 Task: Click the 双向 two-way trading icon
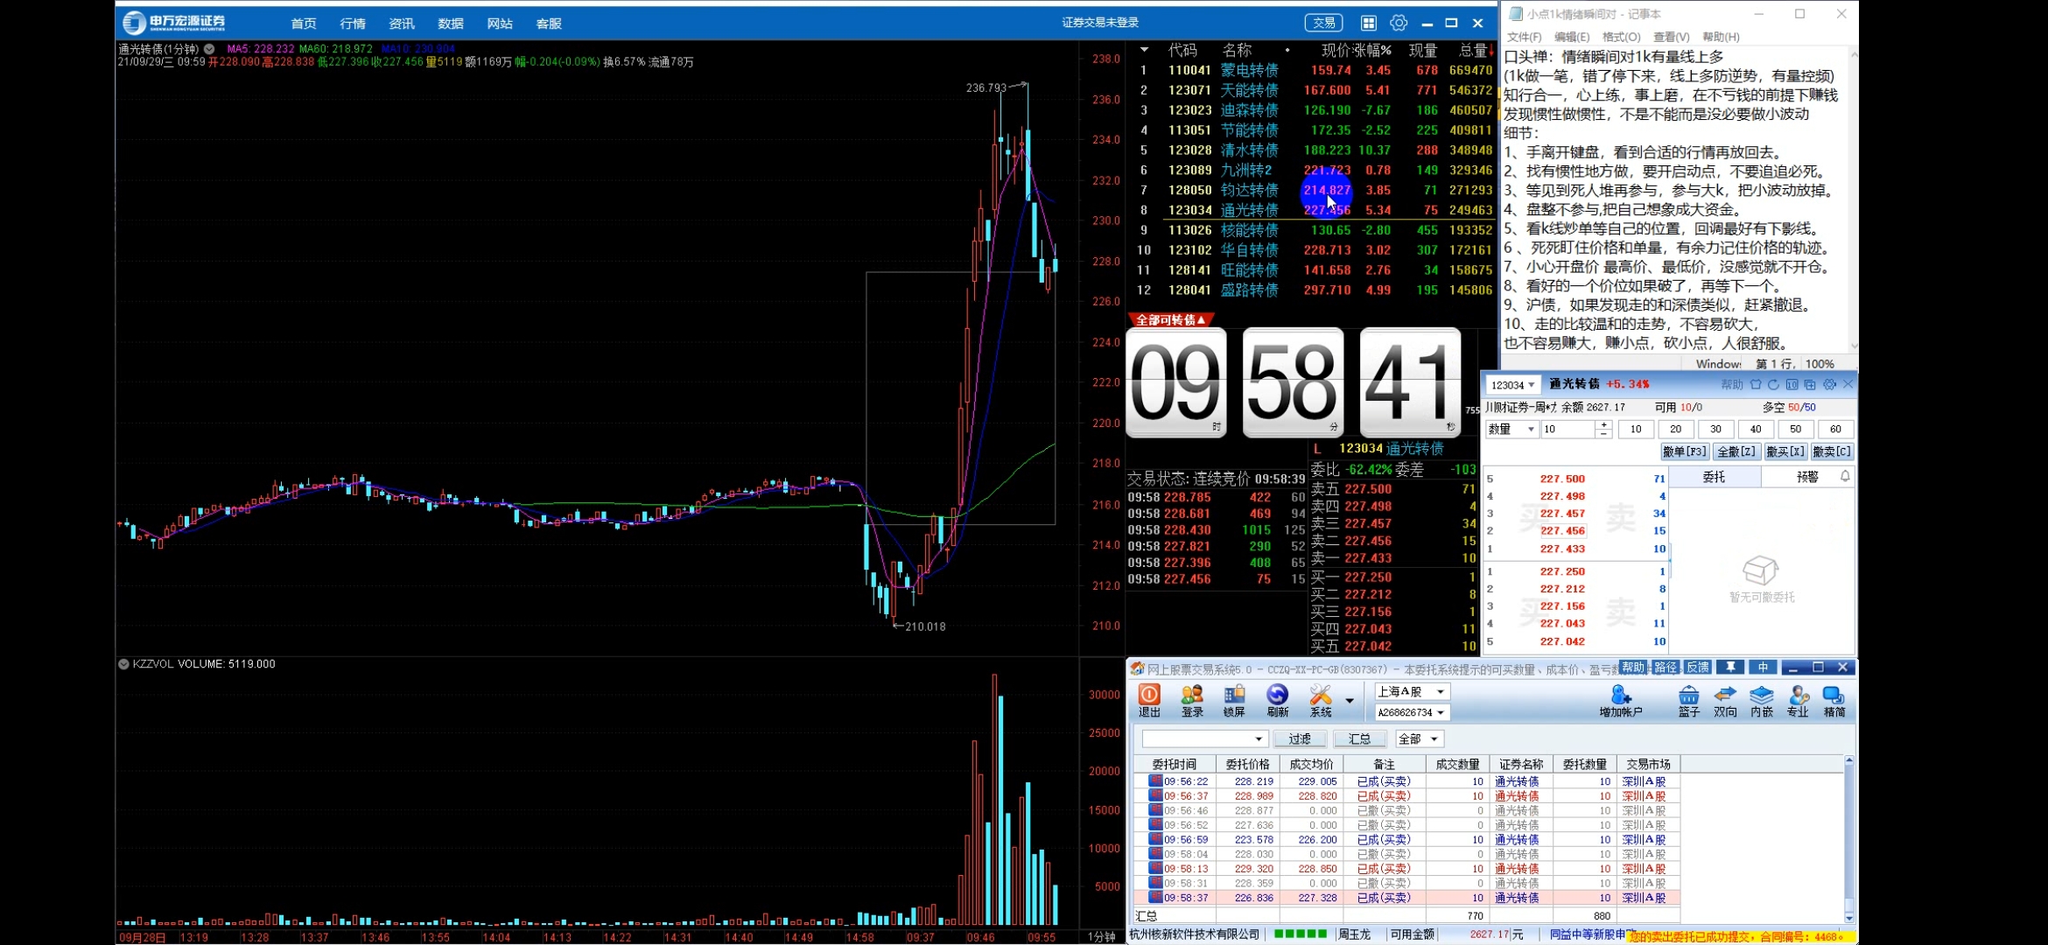coord(1725,701)
